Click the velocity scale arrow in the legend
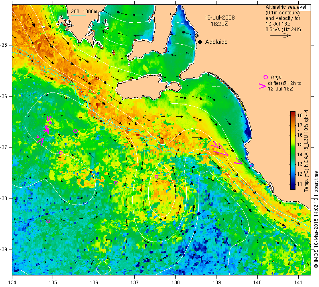This screenshot has height=287, width=319. [x=280, y=35]
